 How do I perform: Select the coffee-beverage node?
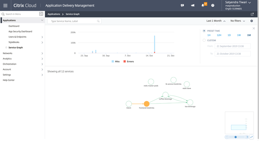(x=165, y=95)
